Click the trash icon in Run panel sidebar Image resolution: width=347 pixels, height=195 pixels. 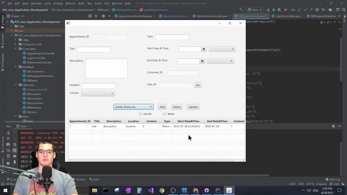coord(15,162)
